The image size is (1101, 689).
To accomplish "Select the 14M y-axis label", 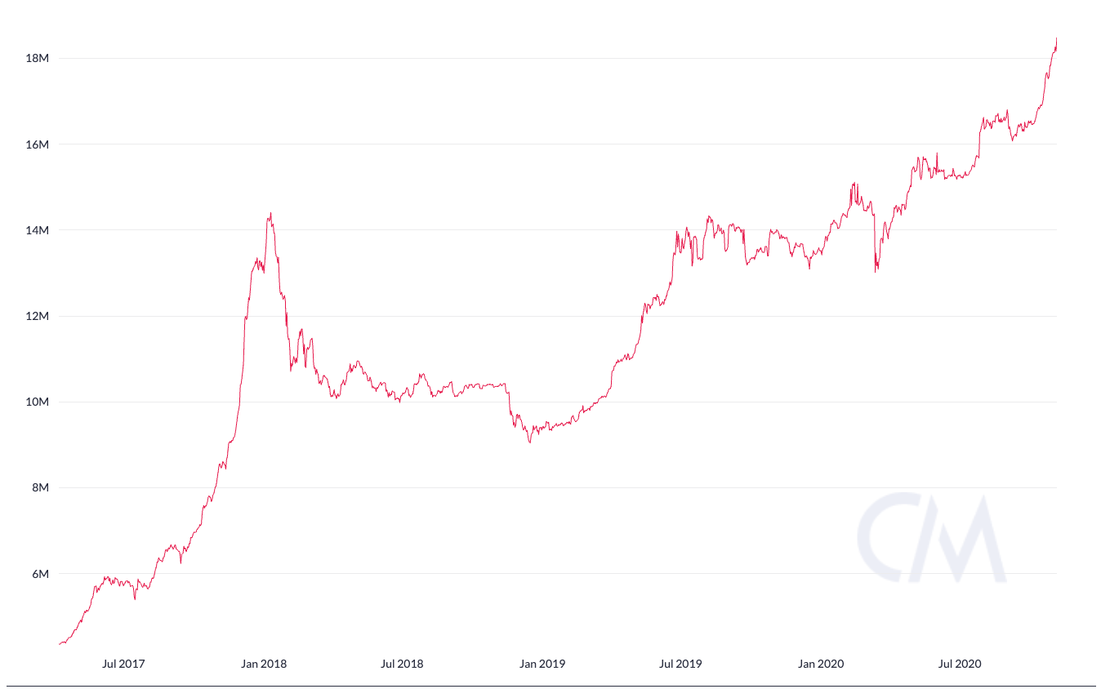I will point(38,230).
